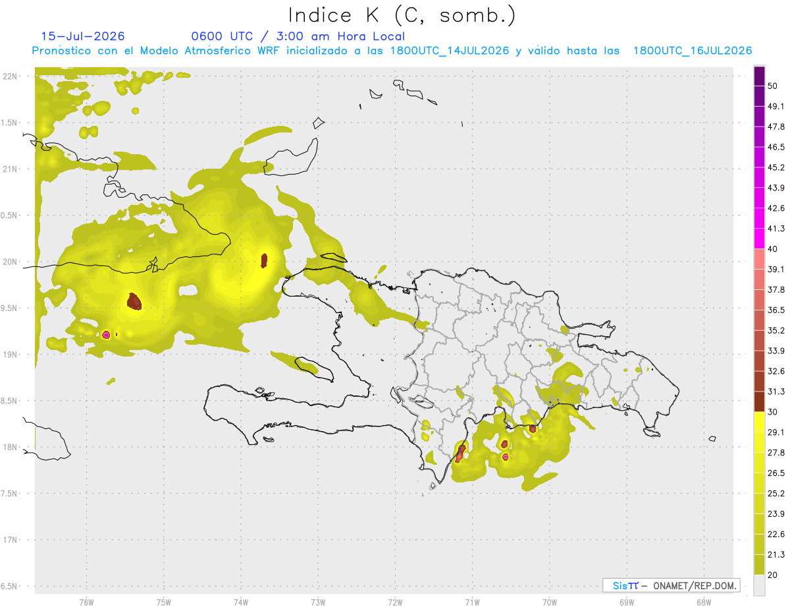Click the colorbar value "49.1"
The image size is (790, 611).
pos(776,106)
